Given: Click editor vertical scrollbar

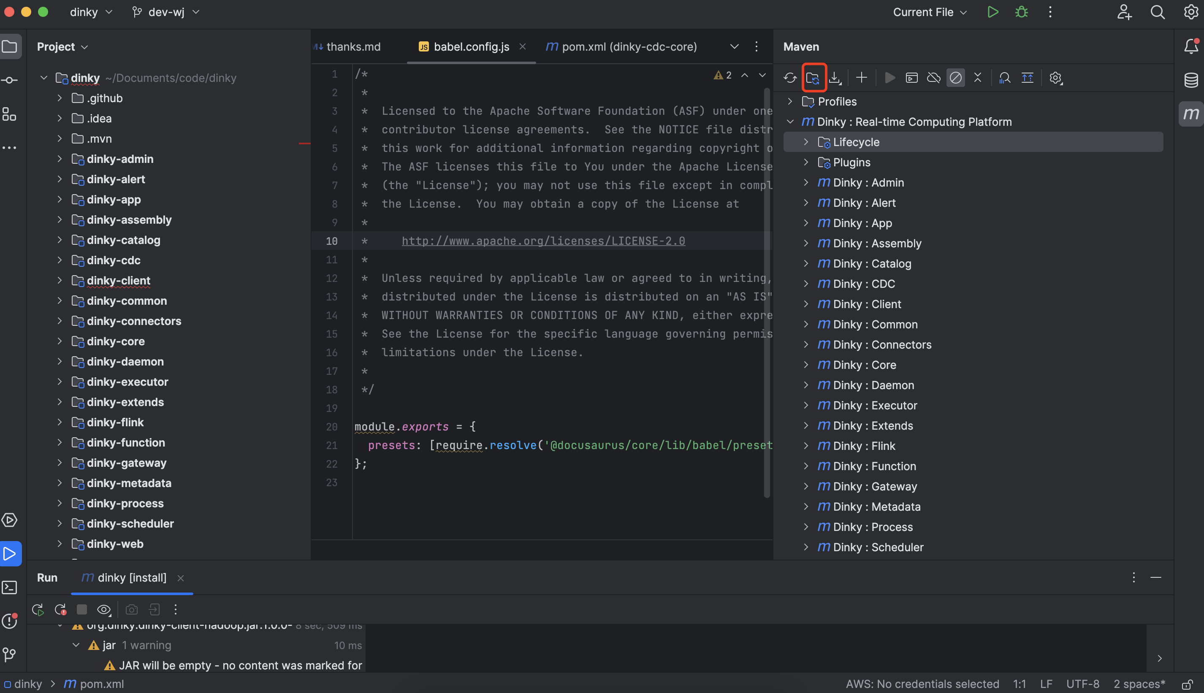Looking at the screenshot, I should point(767,286).
